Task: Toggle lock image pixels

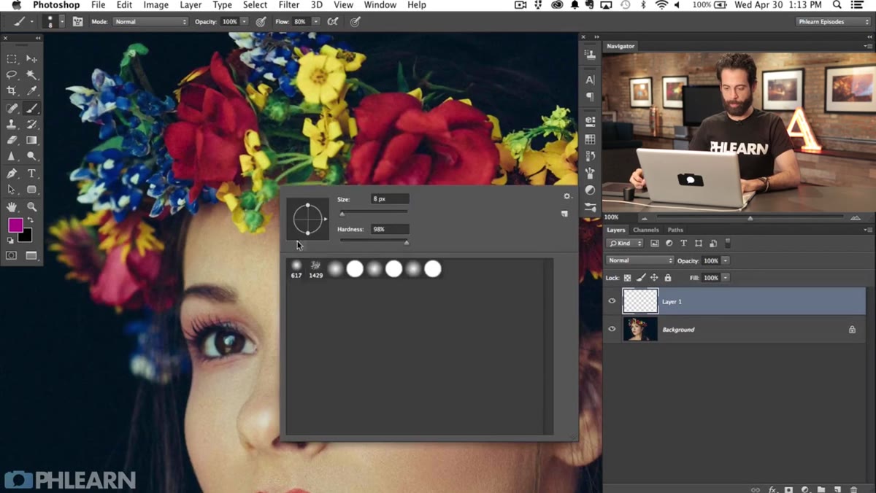Action: pos(641,278)
